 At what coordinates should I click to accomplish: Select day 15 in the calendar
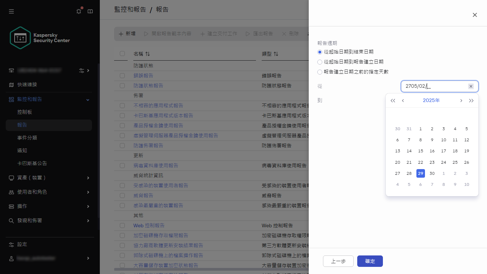pyautogui.click(x=420, y=151)
